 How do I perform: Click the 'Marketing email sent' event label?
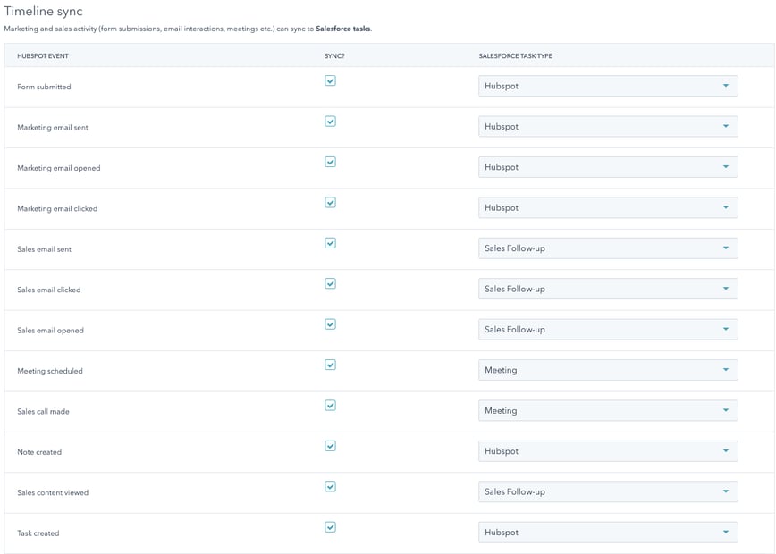click(53, 127)
